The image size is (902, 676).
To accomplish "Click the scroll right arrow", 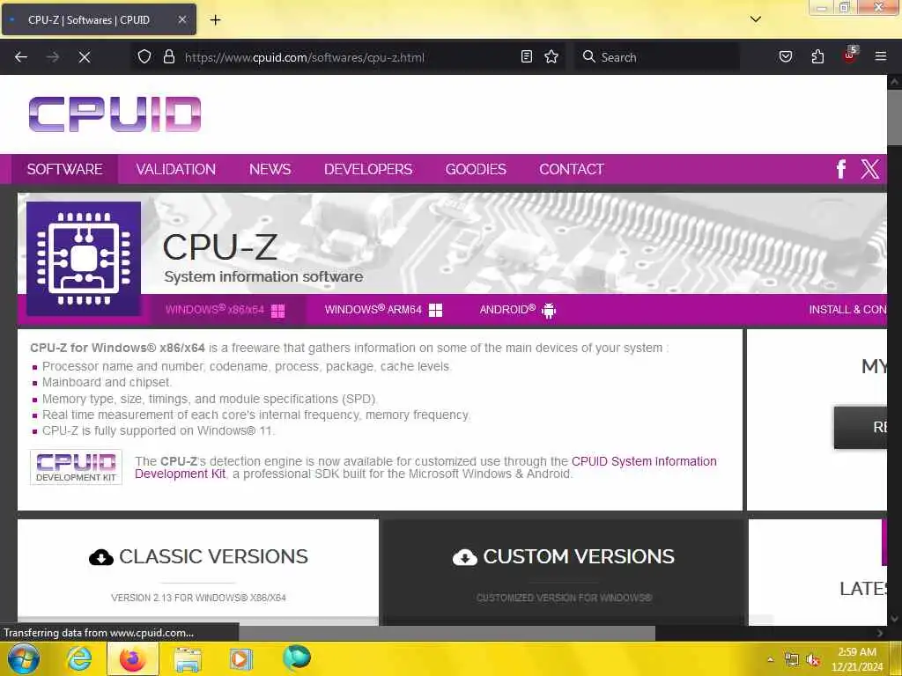I will coord(880,633).
